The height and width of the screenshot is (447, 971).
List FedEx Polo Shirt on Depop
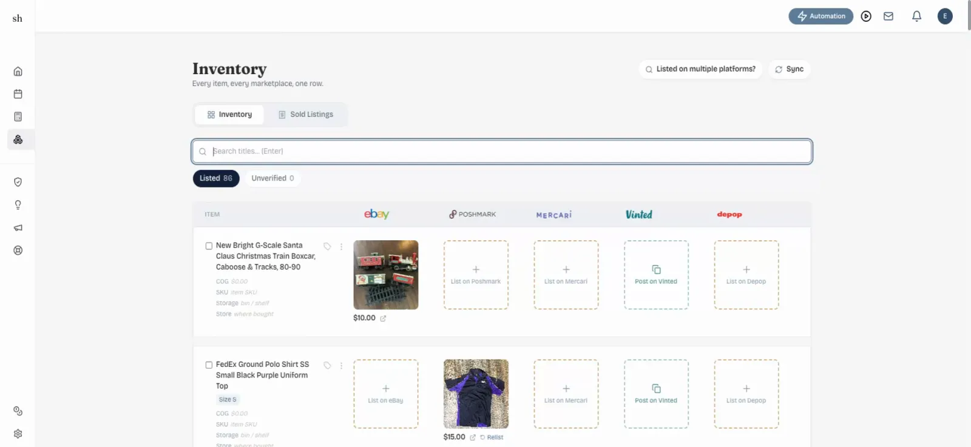746,394
